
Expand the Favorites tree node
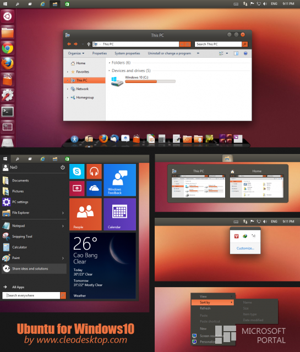click(x=68, y=72)
